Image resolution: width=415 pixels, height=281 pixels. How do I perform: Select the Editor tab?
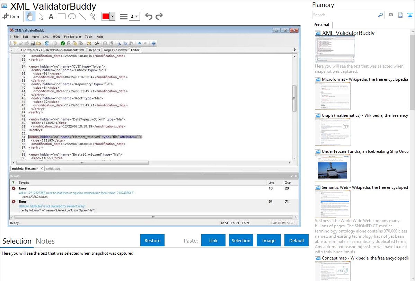click(x=135, y=50)
